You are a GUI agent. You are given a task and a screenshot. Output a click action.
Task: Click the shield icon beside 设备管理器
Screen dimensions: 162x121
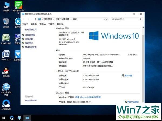point(23,35)
